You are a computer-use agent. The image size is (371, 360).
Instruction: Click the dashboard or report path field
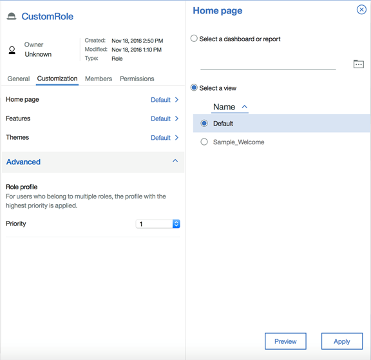pos(268,64)
